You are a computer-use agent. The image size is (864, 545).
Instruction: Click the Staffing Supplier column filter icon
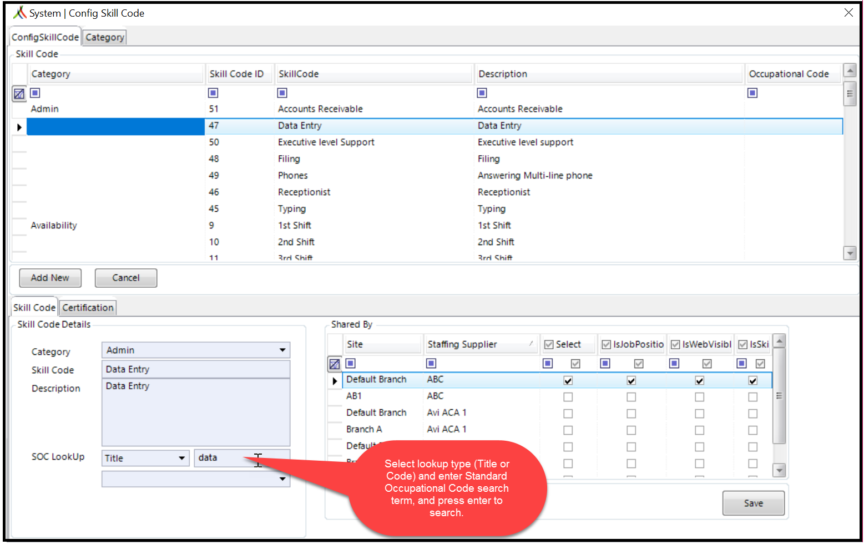[431, 363]
